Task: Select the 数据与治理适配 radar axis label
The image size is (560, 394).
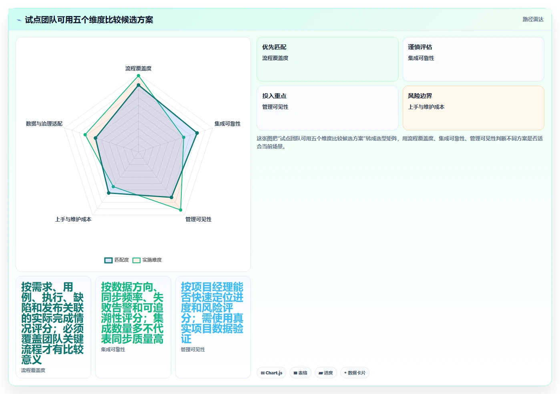Action: [x=44, y=124]
